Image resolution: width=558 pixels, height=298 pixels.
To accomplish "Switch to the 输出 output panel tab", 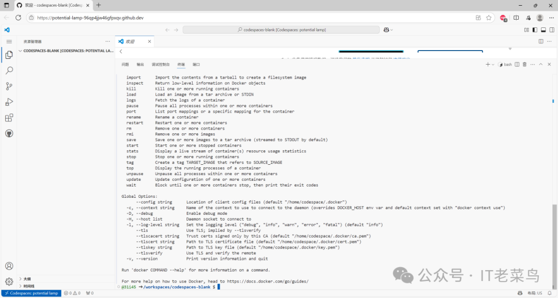I will [x=140, y=65].
